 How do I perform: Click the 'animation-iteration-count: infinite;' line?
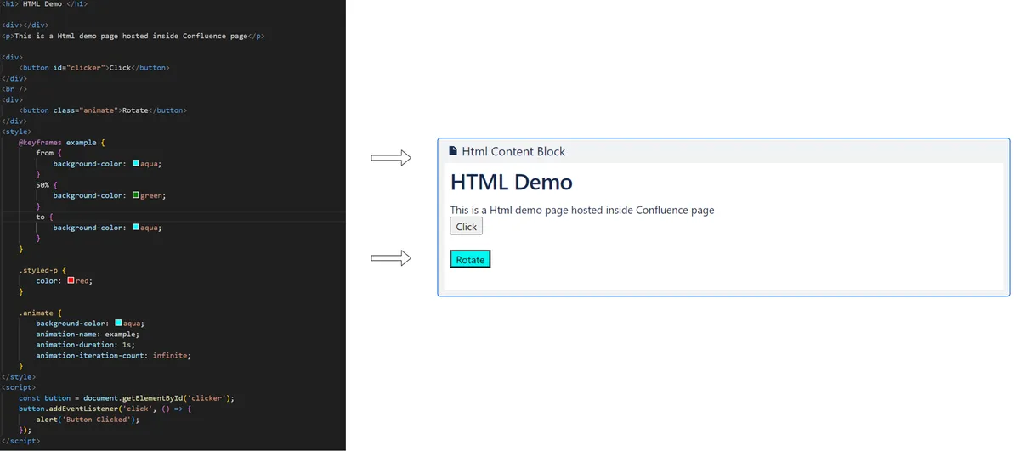tap(114, 356)
